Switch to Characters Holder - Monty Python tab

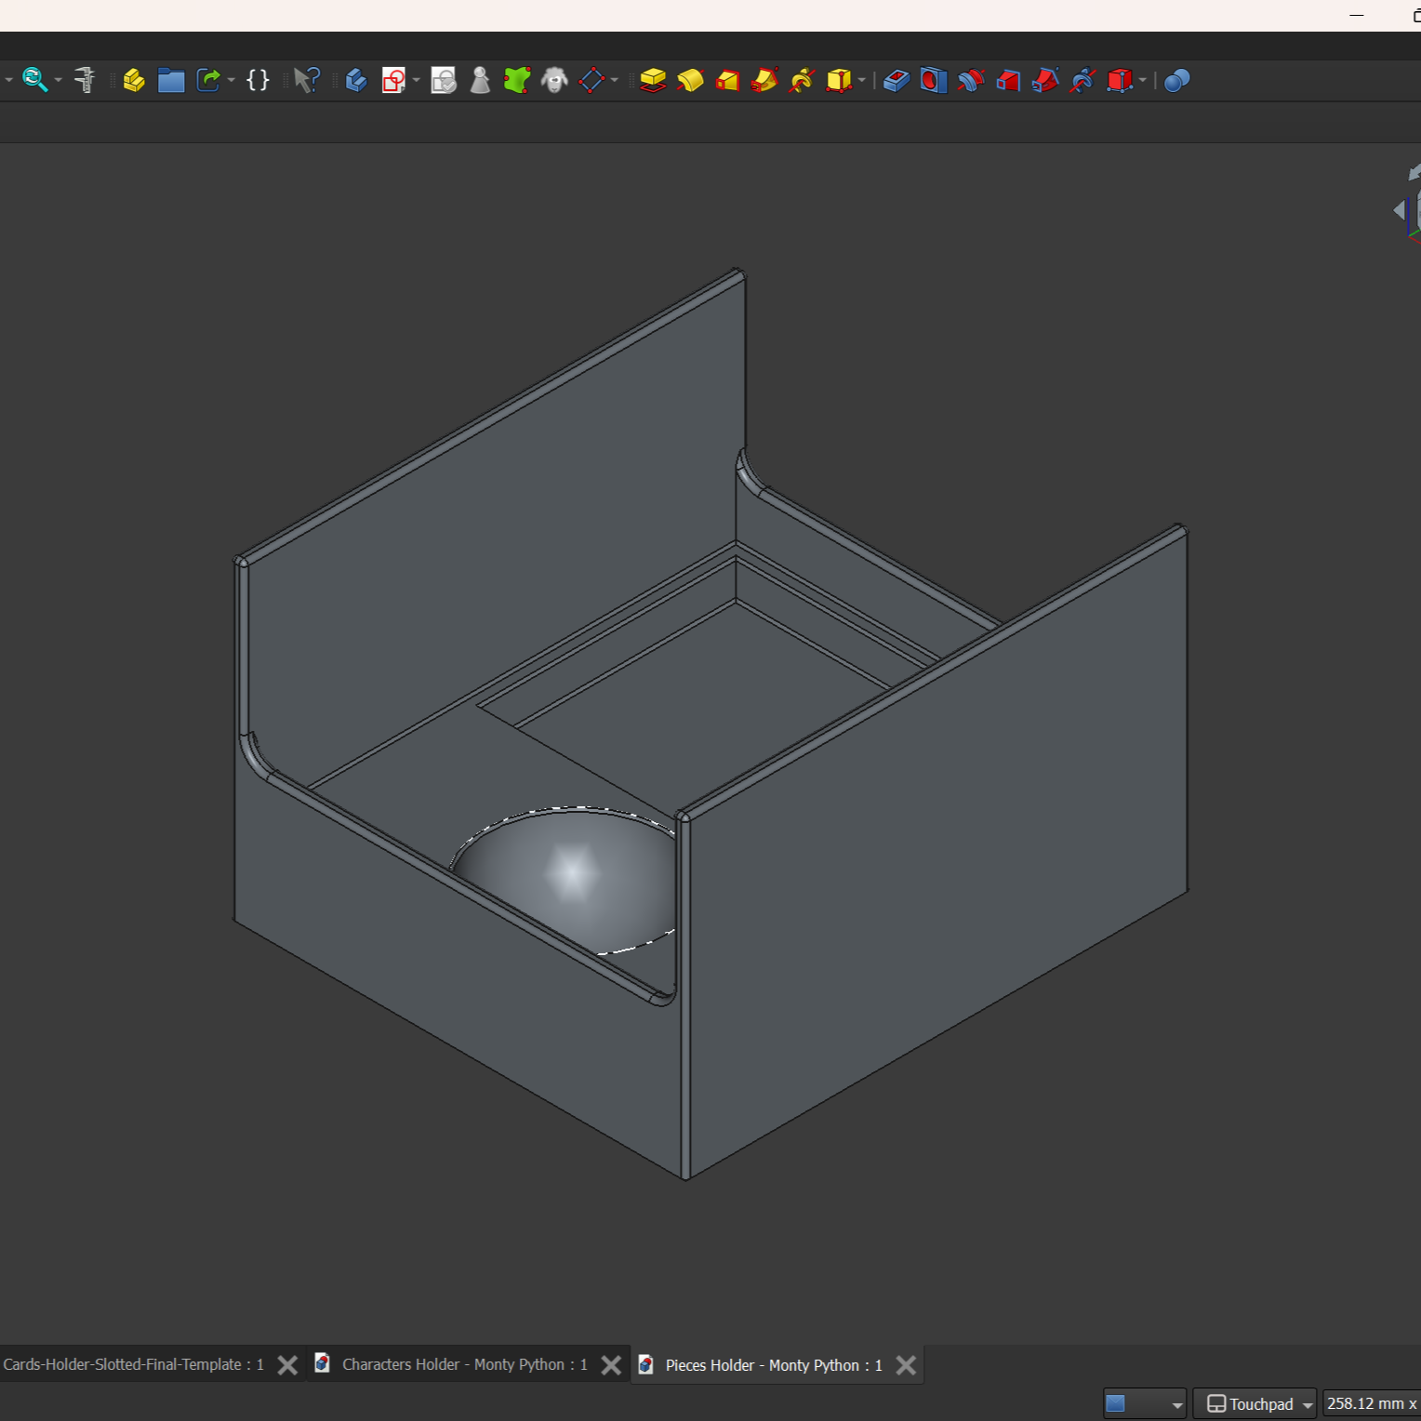(x=464, y=1364)
